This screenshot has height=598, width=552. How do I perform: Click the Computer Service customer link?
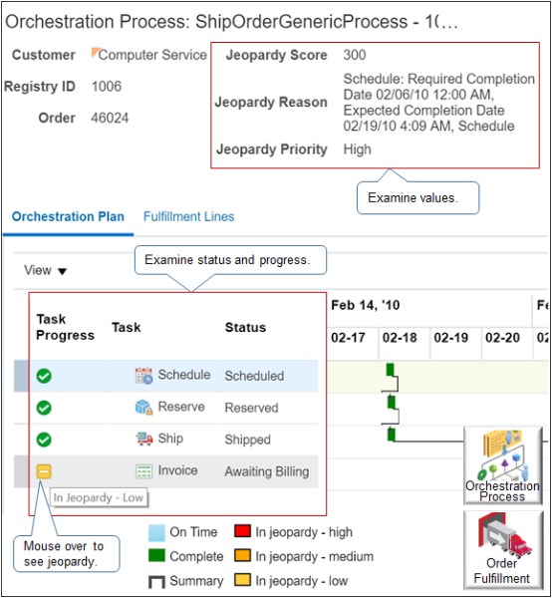(152, 55)
